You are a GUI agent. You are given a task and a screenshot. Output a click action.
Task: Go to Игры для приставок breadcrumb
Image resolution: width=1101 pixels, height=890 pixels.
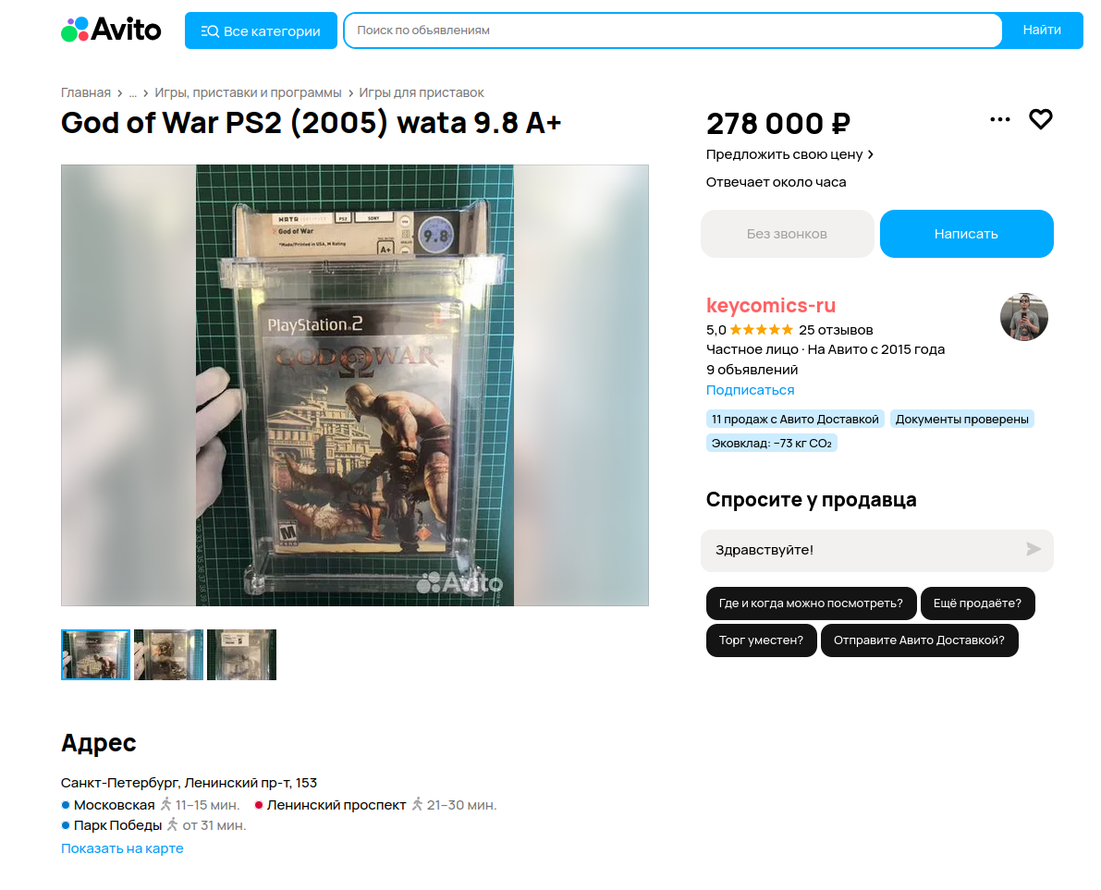(x=422, y=92)
